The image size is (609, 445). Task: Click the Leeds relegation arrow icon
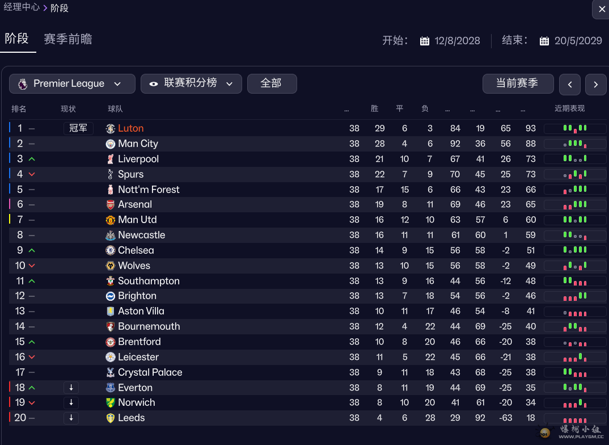(x=71, y=418)
